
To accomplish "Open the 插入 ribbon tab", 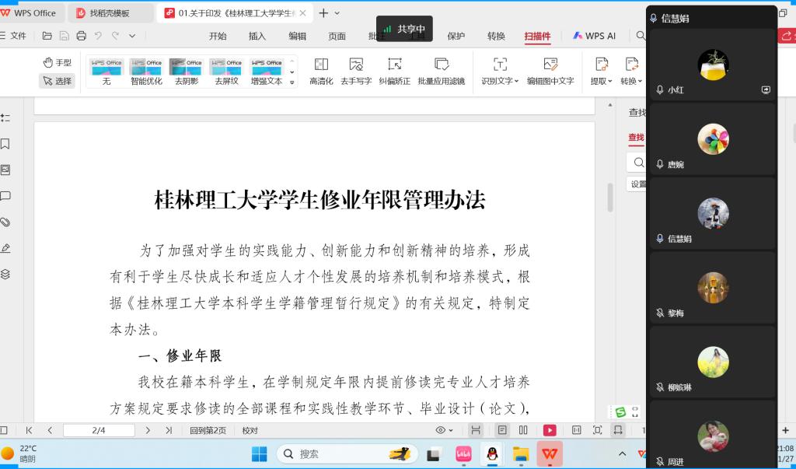I will pos(257,36).
